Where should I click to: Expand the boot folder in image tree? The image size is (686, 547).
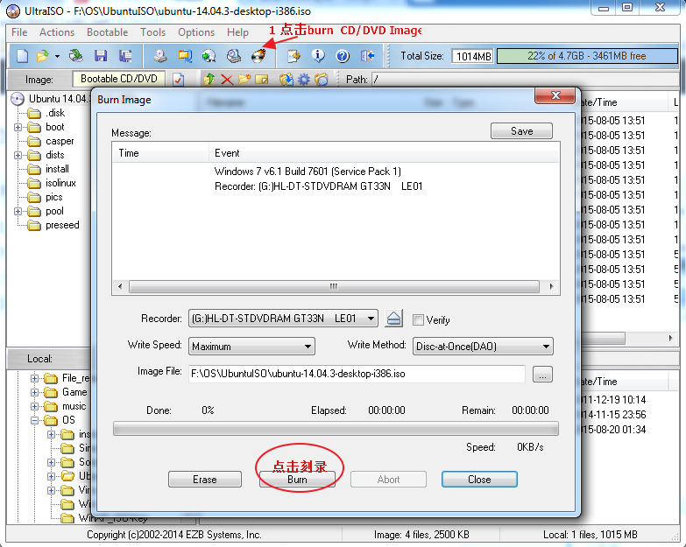[18, 127]
